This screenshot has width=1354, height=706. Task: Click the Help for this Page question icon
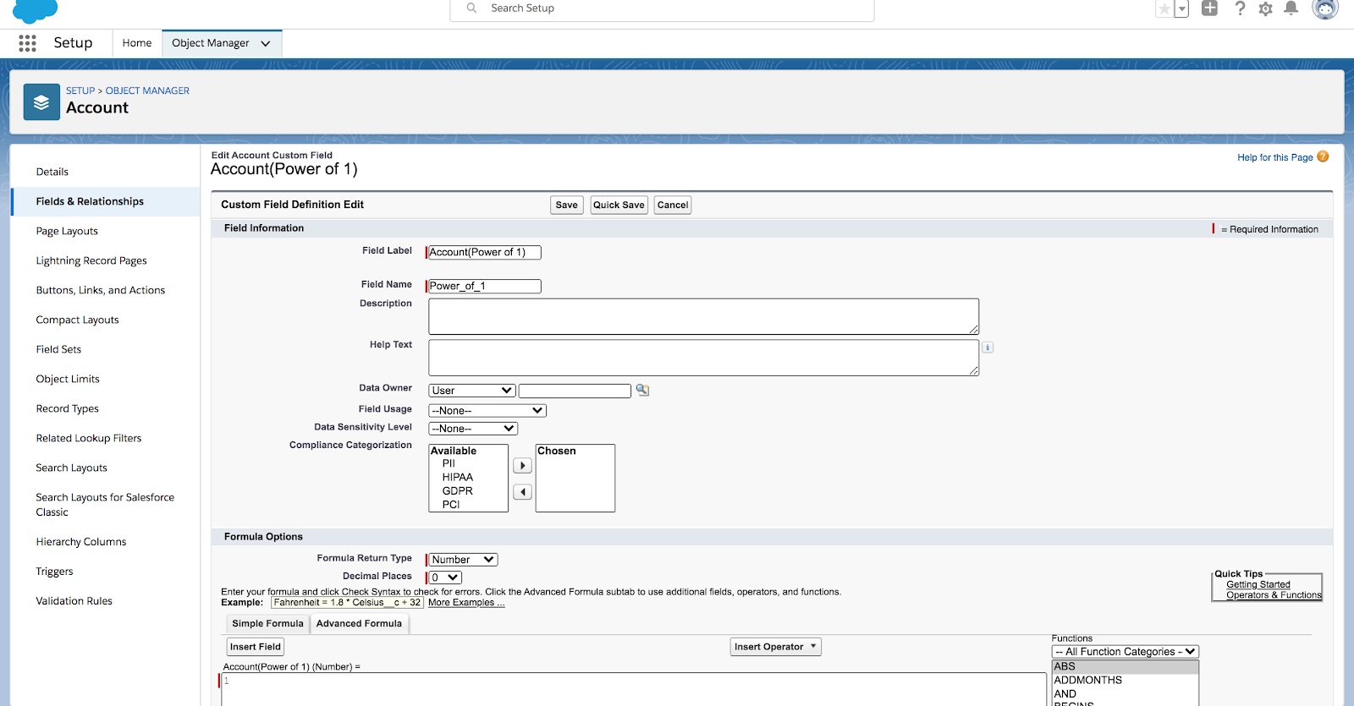point(1323,156)
